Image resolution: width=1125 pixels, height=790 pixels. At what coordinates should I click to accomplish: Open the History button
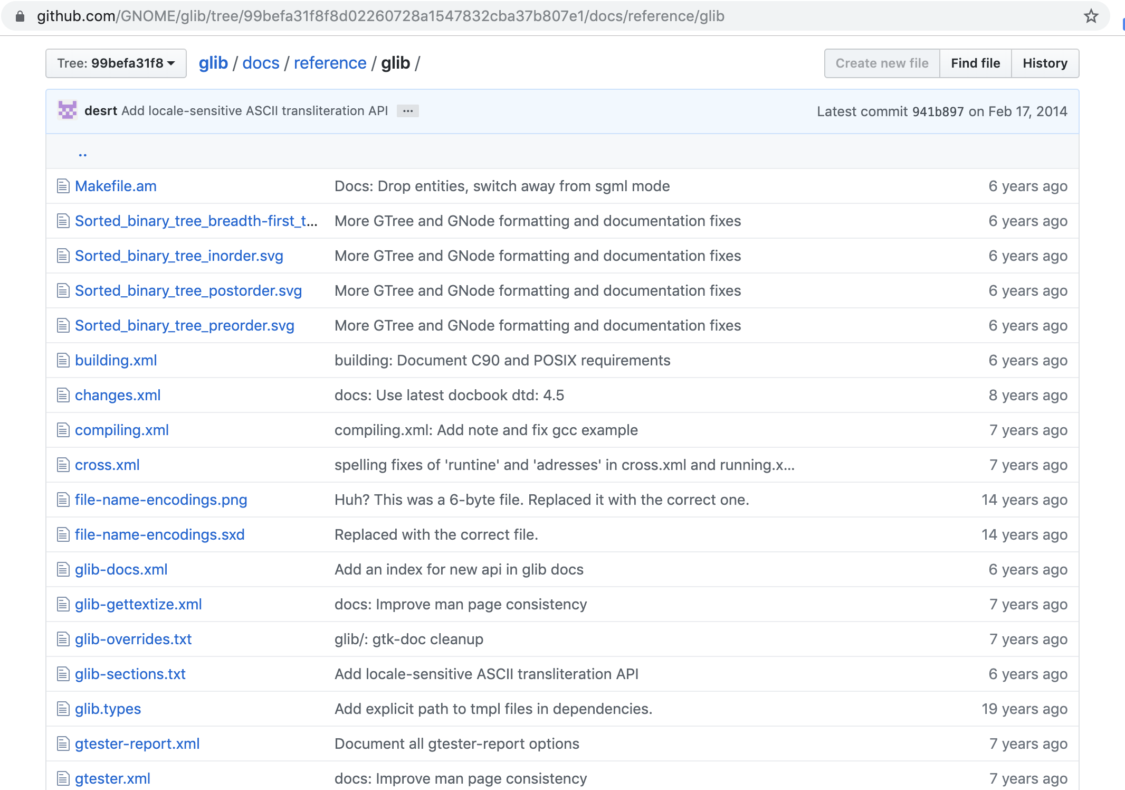(x=1045, y=63)
